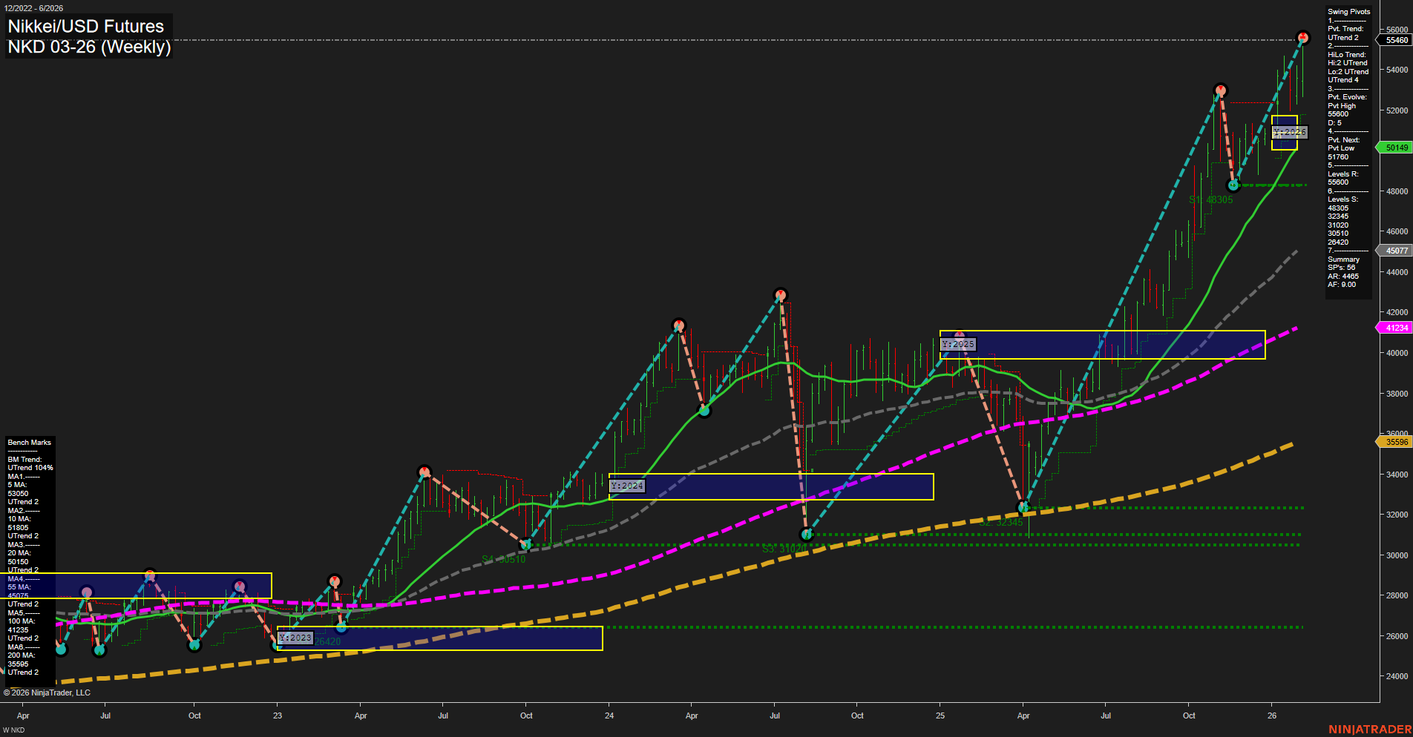1413x737 pixels.
Task: Collapse the Bench Marks panel
Action: point(28,442)
